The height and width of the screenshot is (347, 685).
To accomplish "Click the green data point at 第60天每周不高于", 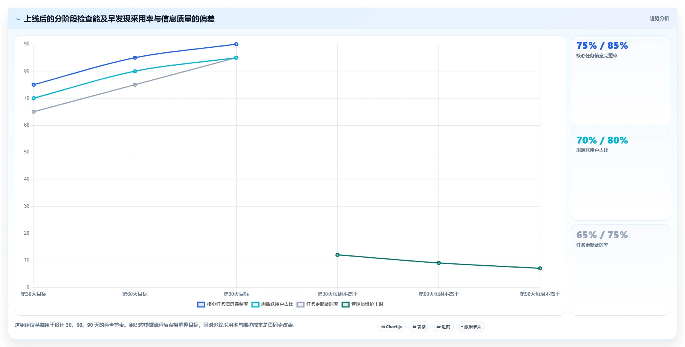I will coord(439,263).
